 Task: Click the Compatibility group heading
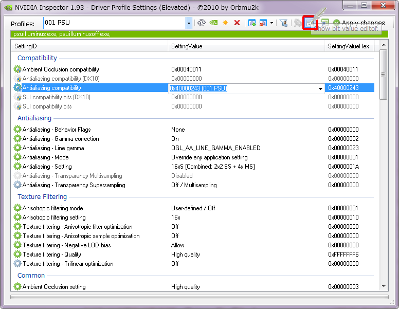(x=37, y=58)
